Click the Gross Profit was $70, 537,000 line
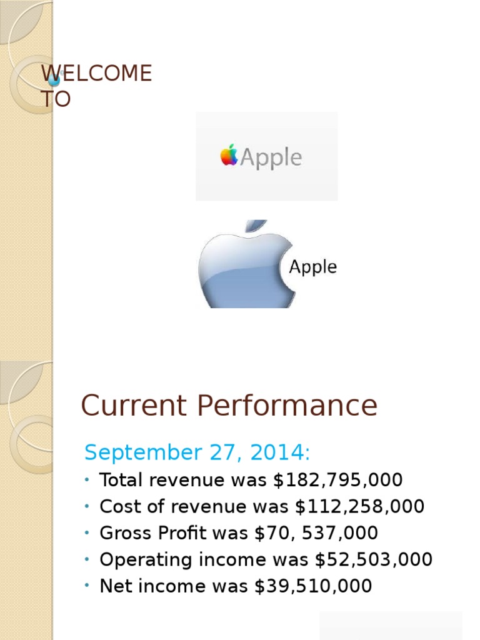The image size is (480, 640). coord(239,533)
